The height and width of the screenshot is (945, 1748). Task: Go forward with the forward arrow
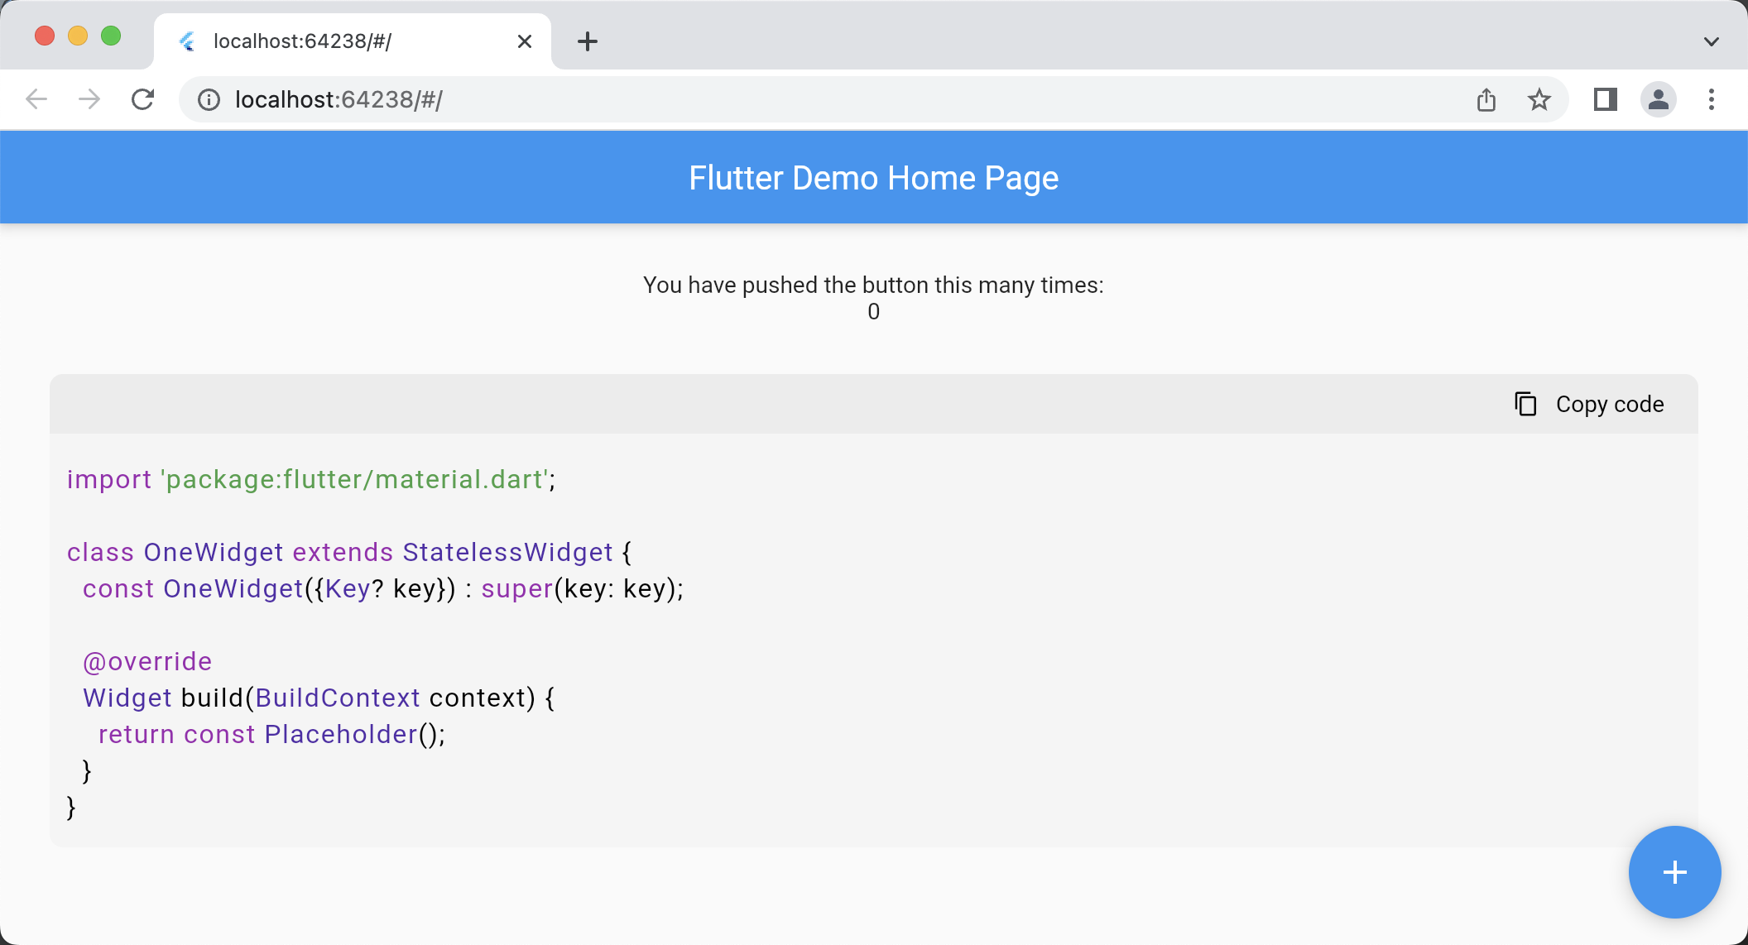89,100
